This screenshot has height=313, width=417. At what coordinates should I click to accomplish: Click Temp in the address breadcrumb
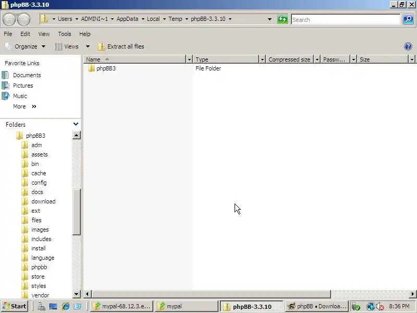[175, 19]
